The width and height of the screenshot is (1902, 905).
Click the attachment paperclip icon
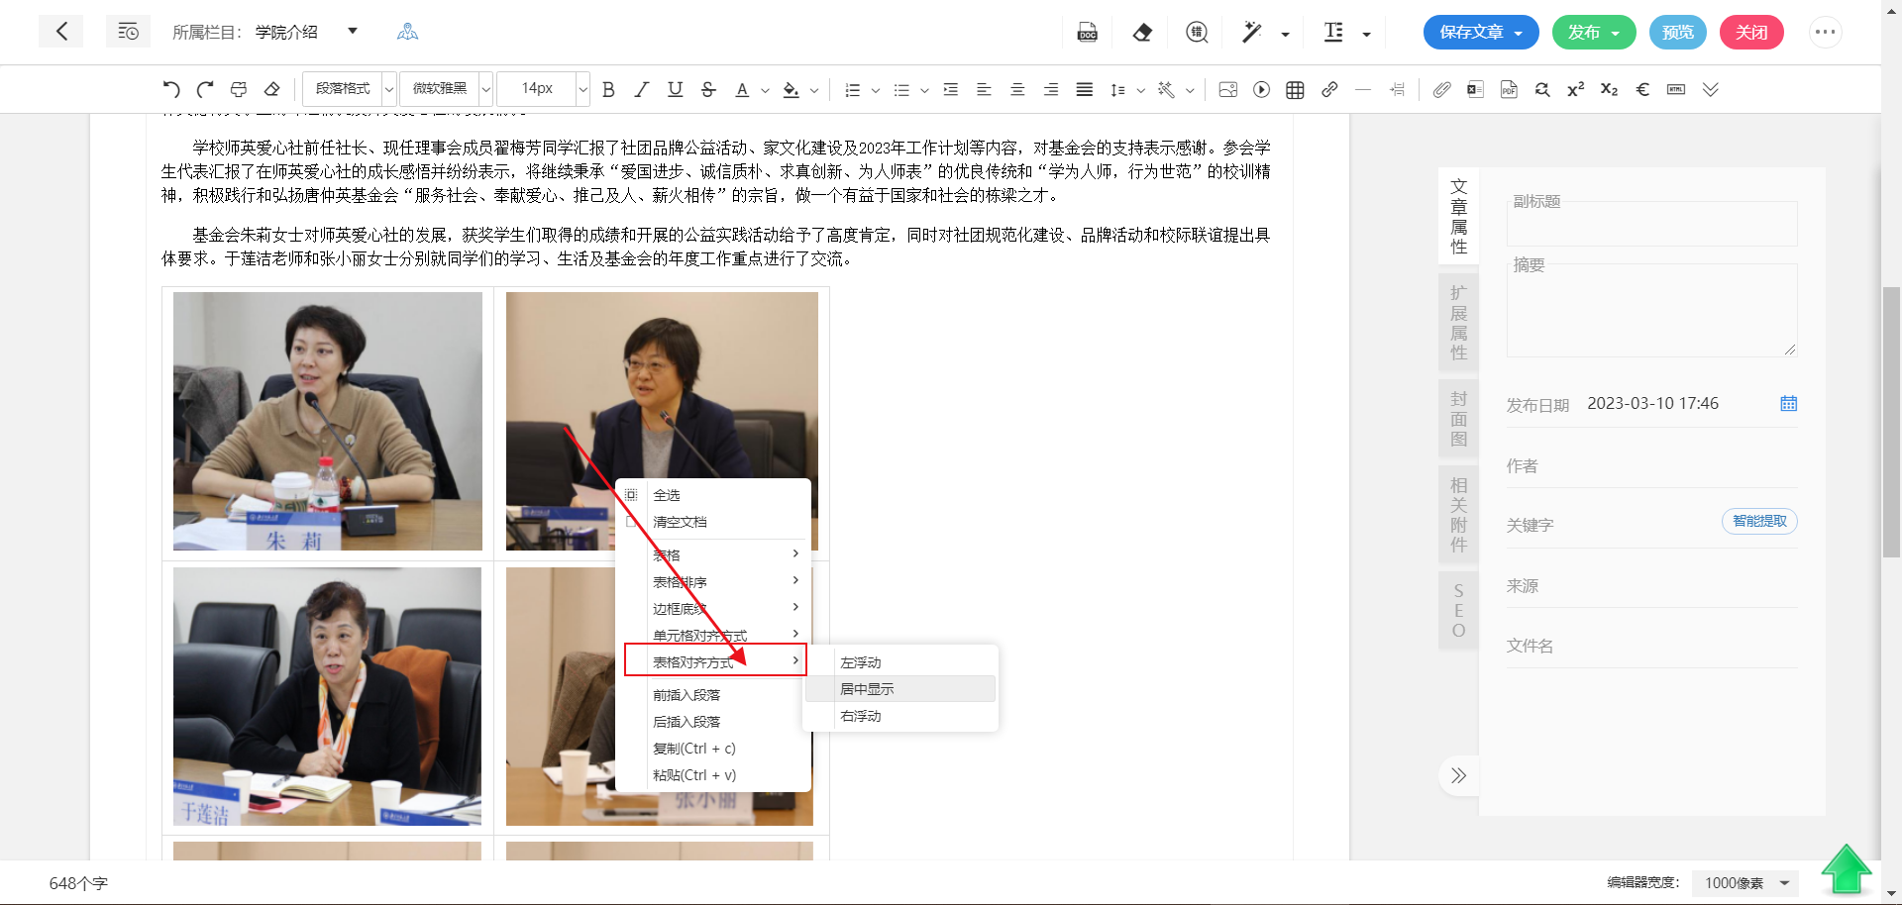coord(1441,90)
